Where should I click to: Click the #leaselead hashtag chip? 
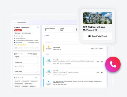[34, 81]
